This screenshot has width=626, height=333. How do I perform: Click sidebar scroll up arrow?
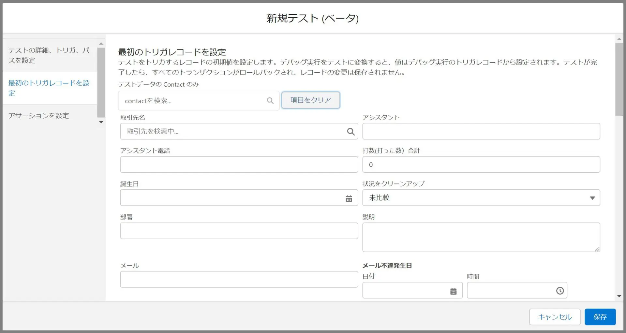click(101, 44)
